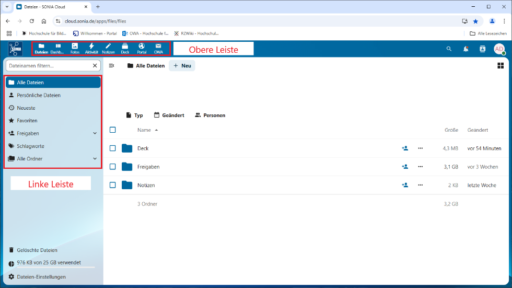The image size is (512, 288).
Task: Open the Notizen app icon
Action: (108, 48)
